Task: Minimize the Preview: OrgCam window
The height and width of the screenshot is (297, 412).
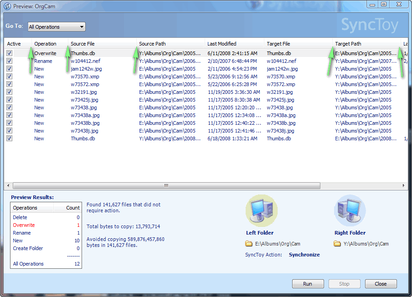Action: (x=373, y=4)
